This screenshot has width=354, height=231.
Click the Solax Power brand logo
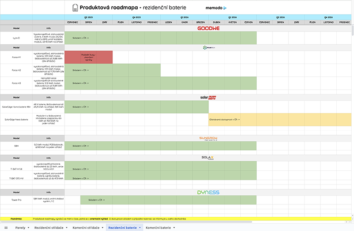(208, 158)
